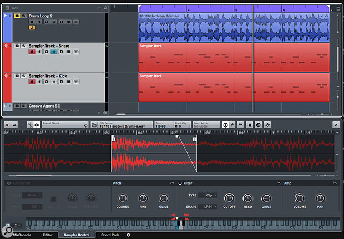Select the Groove Agent SE track
Viewport: 344px width, 239px height.
click(44, 106)
